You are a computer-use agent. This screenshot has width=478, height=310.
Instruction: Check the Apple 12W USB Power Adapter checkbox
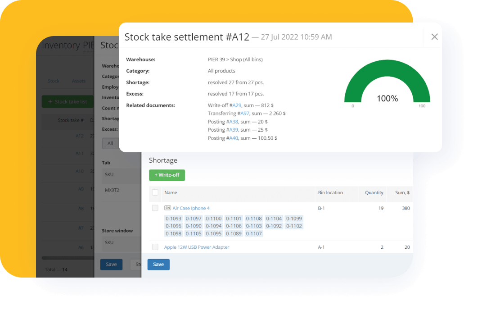coord(155,247)
